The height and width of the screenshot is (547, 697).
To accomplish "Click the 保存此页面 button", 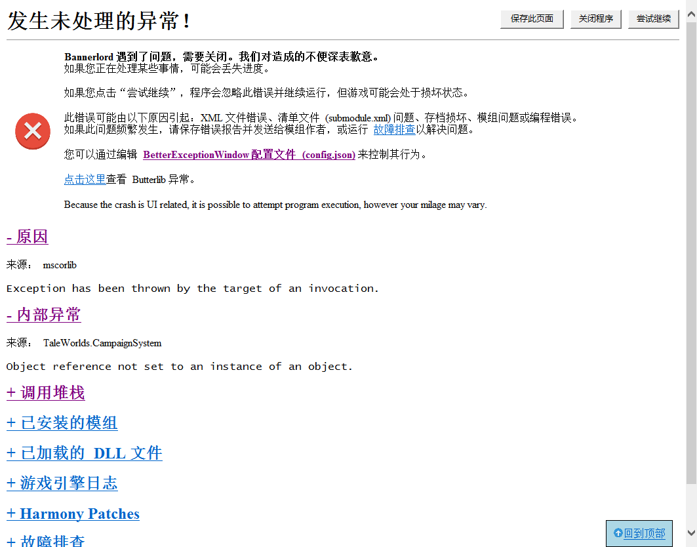I will click(532, 18).
